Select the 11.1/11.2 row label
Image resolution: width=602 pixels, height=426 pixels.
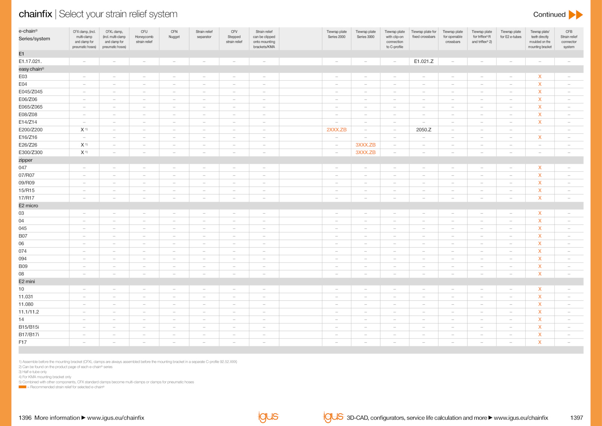point(29,312)
